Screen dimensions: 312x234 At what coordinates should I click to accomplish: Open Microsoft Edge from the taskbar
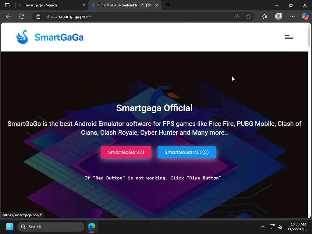tap(92, 227)
